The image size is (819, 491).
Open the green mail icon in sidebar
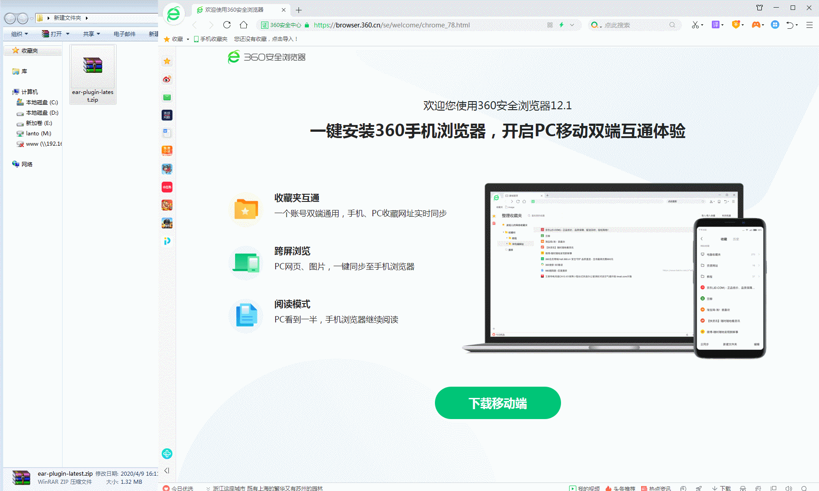[x=167, y=97]
